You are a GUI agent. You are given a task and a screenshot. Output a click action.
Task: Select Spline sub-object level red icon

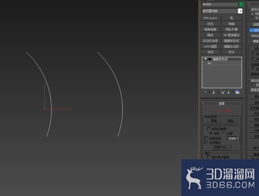[x=228, y=110]
